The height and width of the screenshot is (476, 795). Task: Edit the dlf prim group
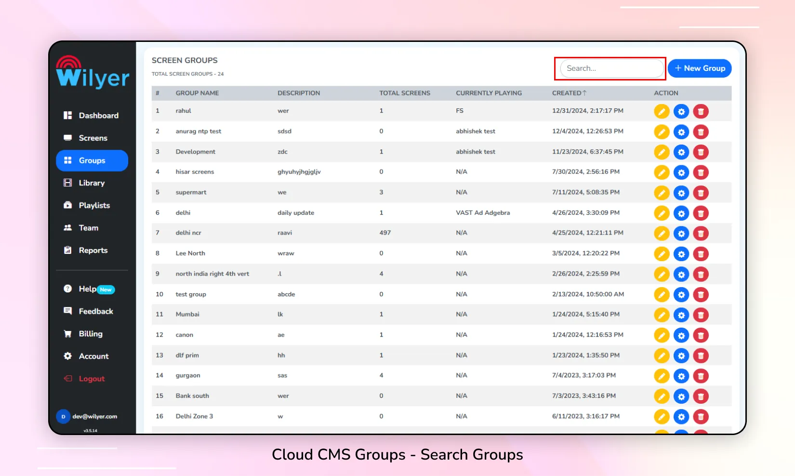[x=662, y=356]
